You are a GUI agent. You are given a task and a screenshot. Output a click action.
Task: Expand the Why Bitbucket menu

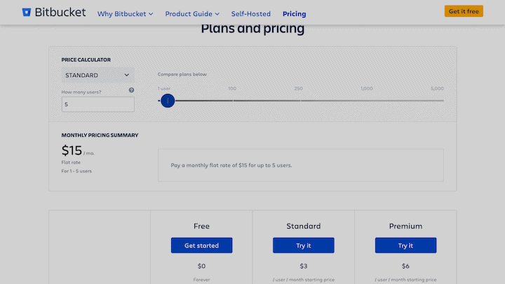pos(126,14)
